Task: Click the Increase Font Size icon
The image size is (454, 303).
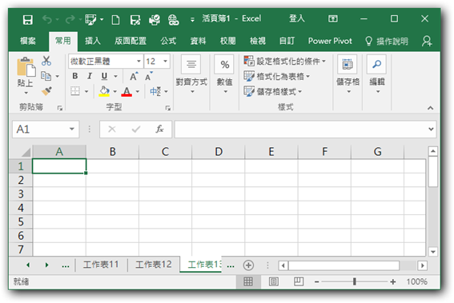Action: 134,76
